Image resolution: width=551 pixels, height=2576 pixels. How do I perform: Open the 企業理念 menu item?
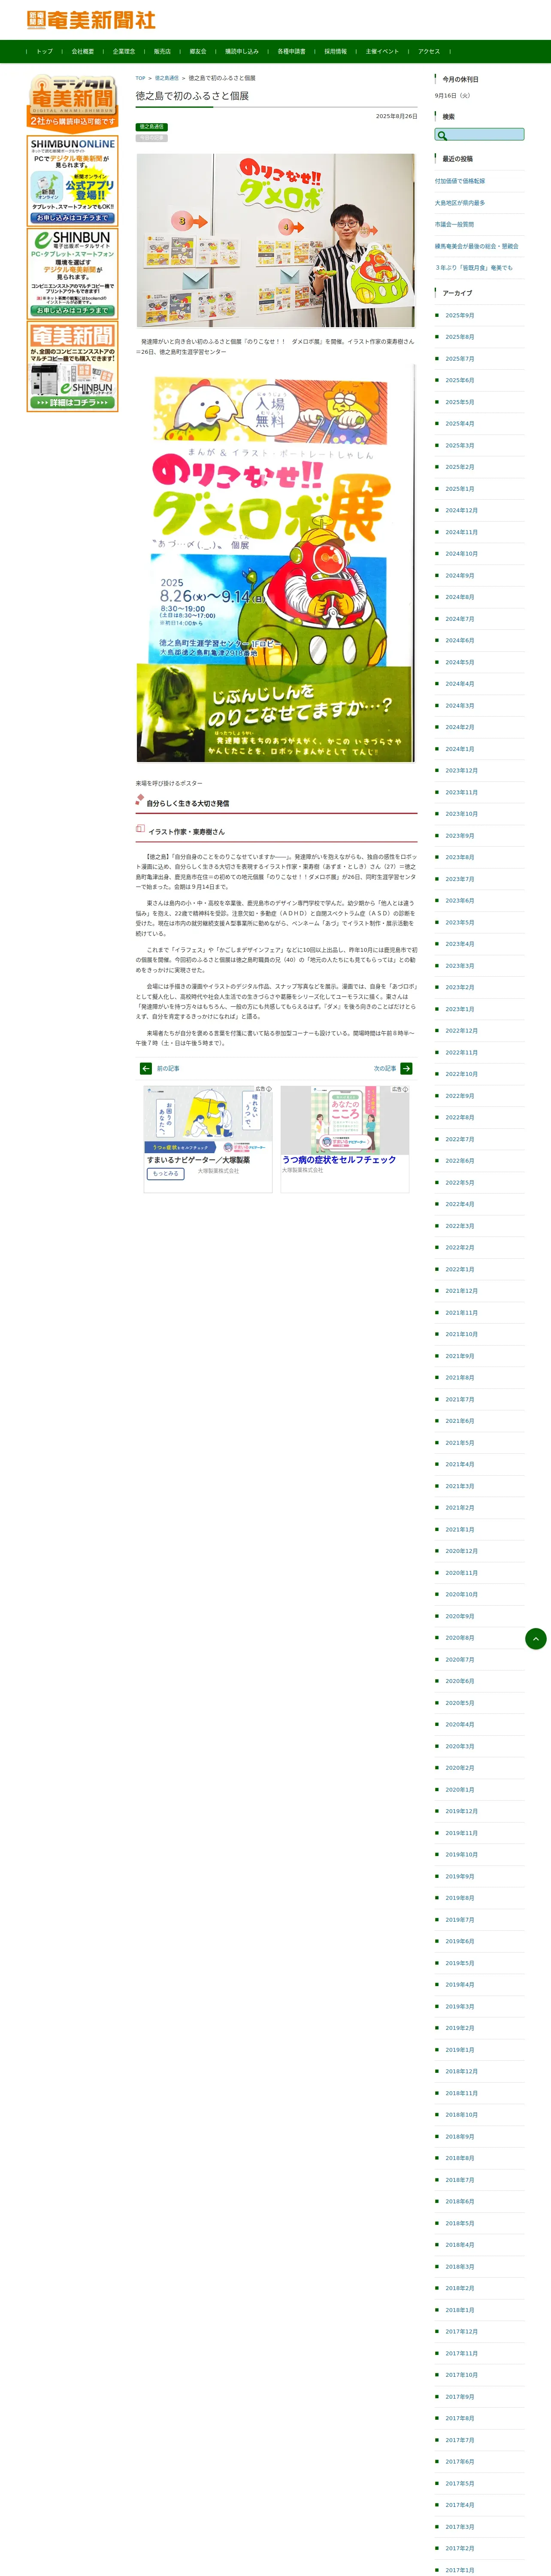[124, 51]
